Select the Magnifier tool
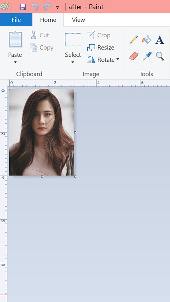Image resolution: width=170 pixels, height=302 pixels. click(160, 56)
